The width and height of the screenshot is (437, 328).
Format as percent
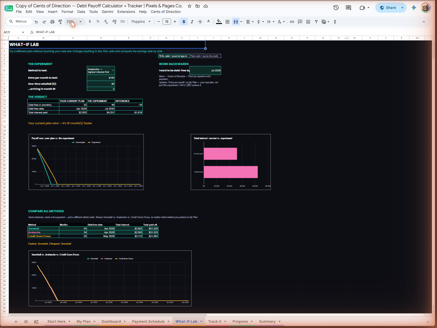(x=98, y=21)
